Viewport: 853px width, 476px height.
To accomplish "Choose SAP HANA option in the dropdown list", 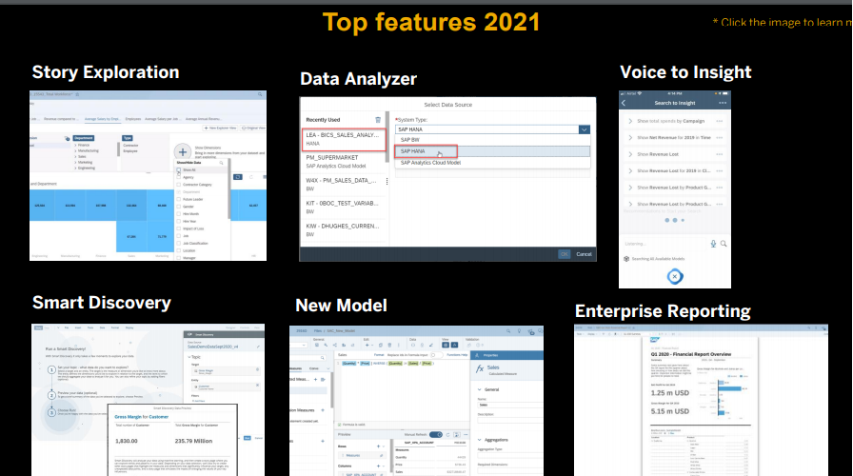I will pyautogui.click(x=492, y=151).
